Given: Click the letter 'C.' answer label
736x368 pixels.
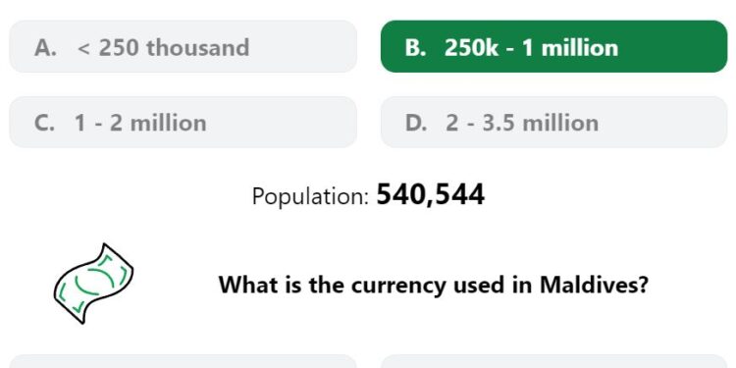Looking at the screenshot, I should (x=44, y=123).
